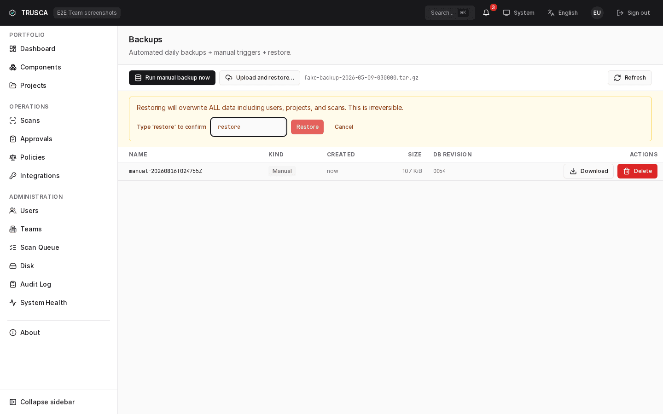Confirm with the red Restore button
The width and height of the screenshot is (663, 414).
click(x=307, y=127)
